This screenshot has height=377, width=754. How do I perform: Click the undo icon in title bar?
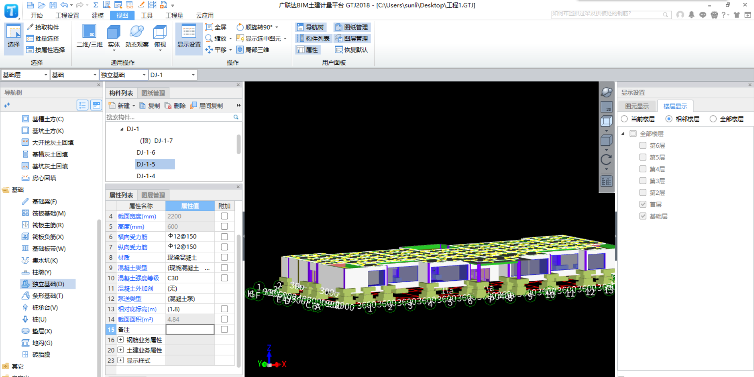[64, 5]
